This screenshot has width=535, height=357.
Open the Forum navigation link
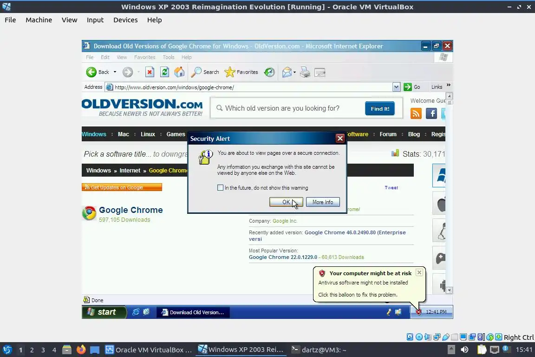tap(388, 134)
